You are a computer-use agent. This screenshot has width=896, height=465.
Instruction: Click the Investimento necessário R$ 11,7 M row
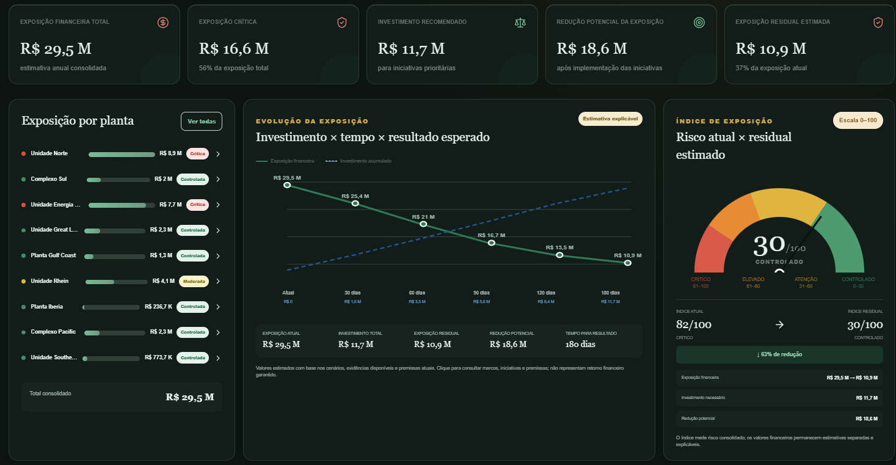[779, 398]
